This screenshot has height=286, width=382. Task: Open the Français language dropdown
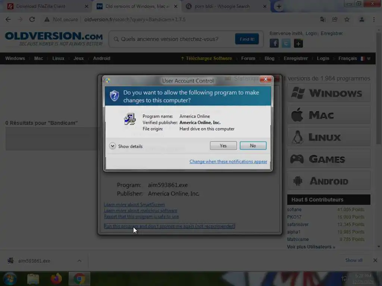tap(354, 58)
